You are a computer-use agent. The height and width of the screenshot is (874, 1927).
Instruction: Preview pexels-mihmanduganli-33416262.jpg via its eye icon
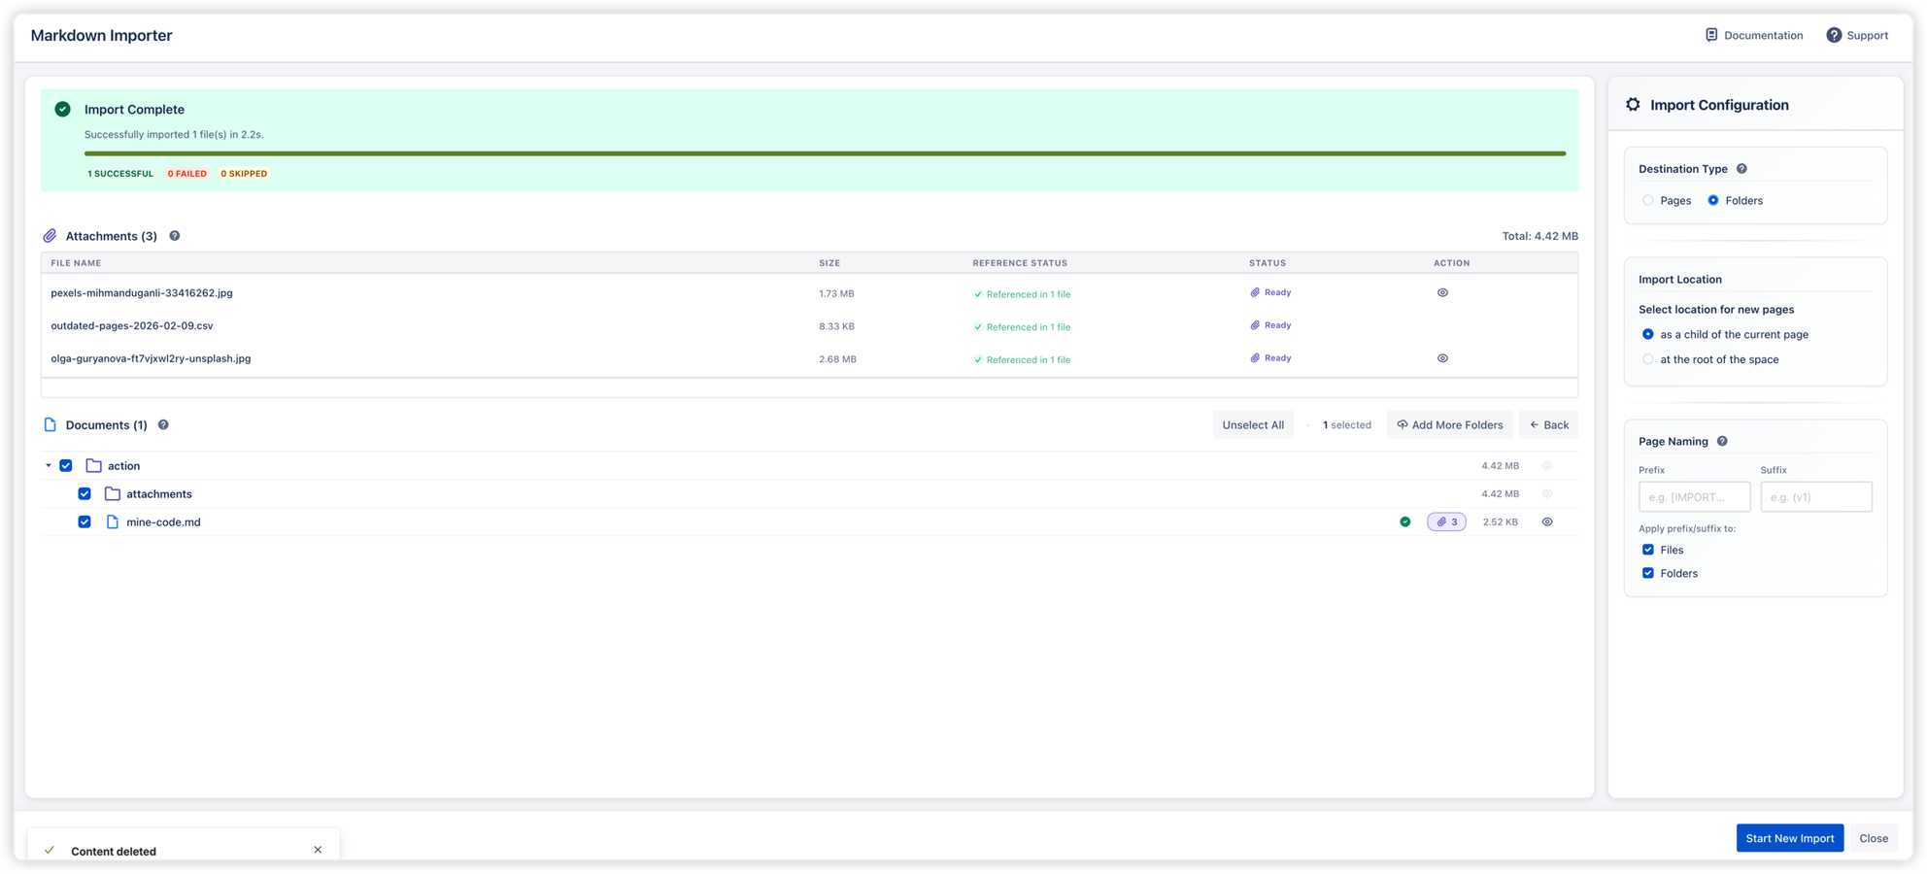click(x=1442, y=292)
